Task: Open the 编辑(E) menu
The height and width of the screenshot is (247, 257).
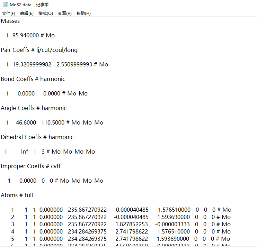Action: pyautogui.click(x=27, y=13)
